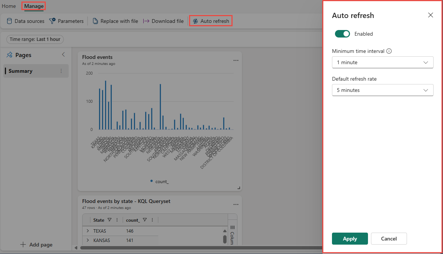Image resolution: width=443 pixels, height=254 pixels.
Task: Open Default refresh rate dropdown
Action: (383, 90)
